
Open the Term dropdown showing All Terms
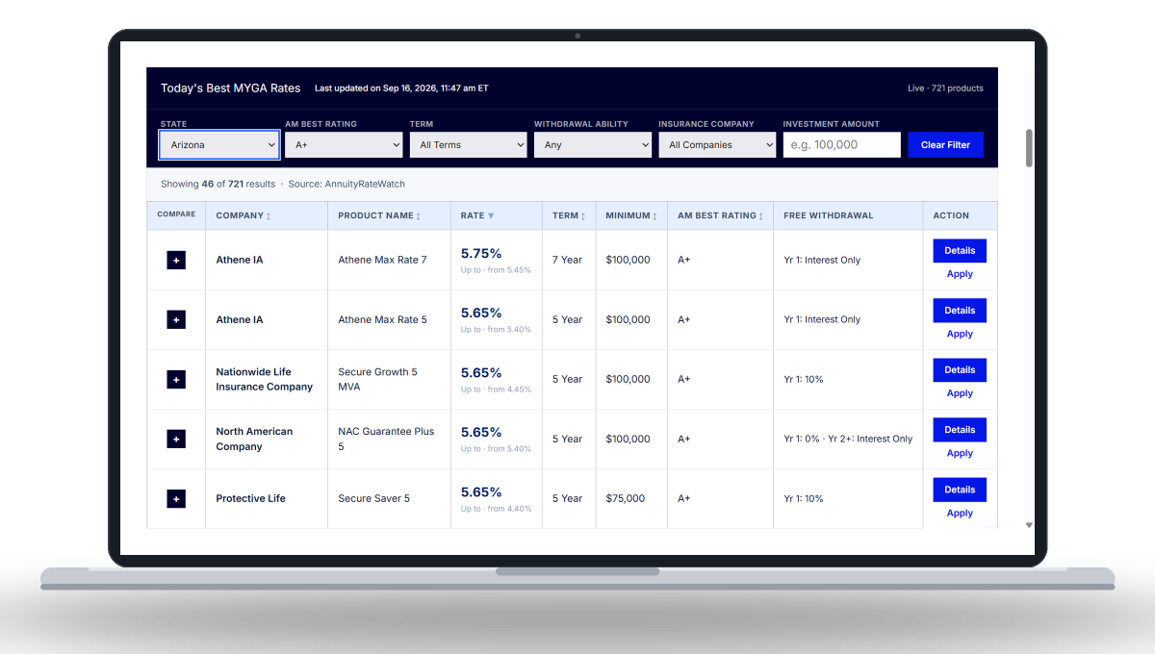(x=468, y=145)
